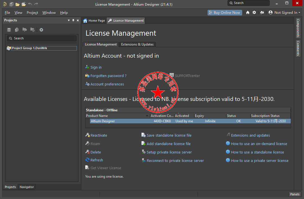The image size is (304, 199).
Task: Open the Help menu
Action: pyautogui.click(x=64, y=13)
